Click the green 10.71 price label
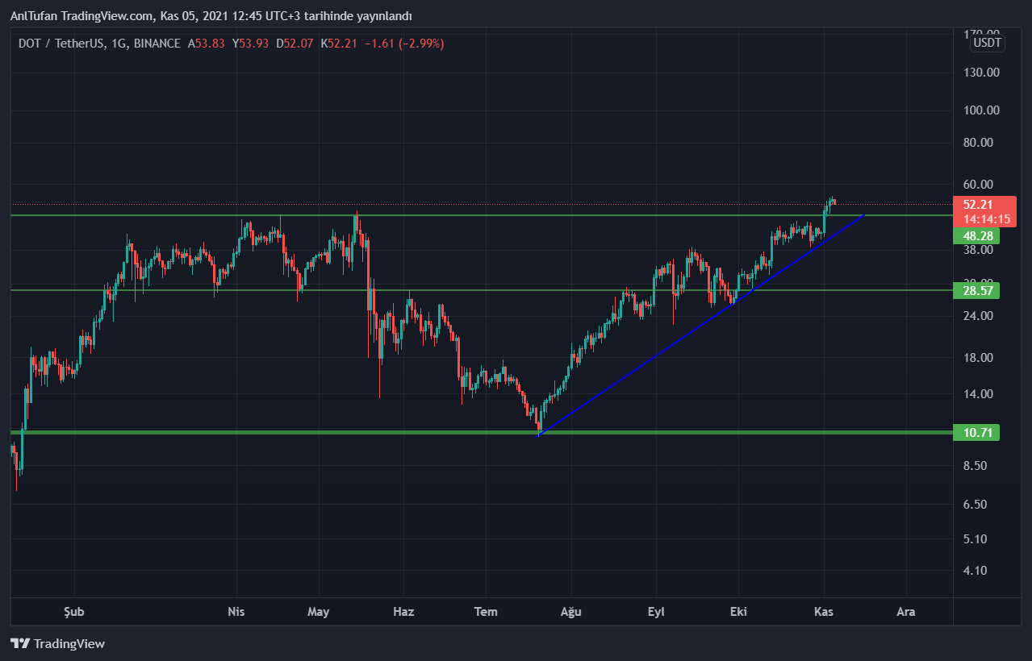 (x=976, y=433)
